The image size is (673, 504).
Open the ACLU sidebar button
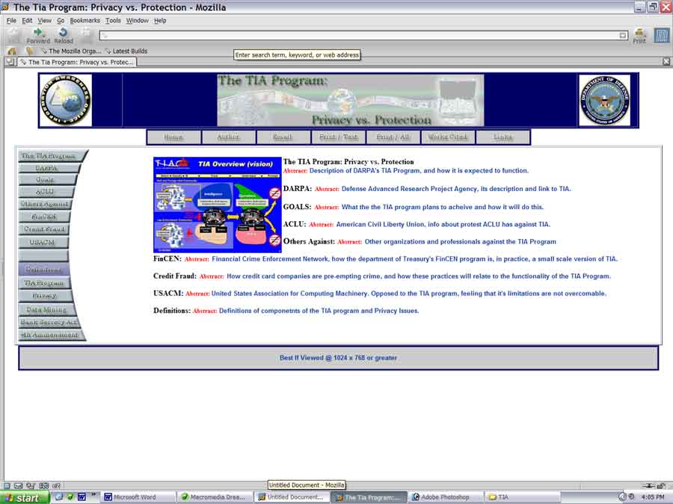click(x=45, y=192)
